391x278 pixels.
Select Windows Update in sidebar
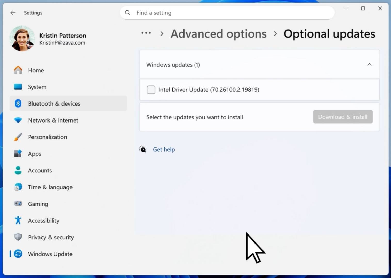tap(68, 254)
